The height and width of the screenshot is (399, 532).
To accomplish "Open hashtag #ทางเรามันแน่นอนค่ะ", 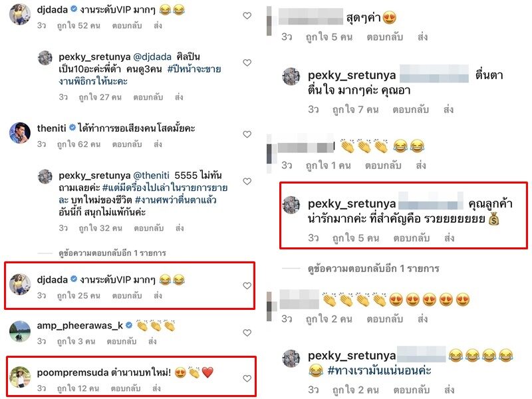I will (x=379, y=370).
